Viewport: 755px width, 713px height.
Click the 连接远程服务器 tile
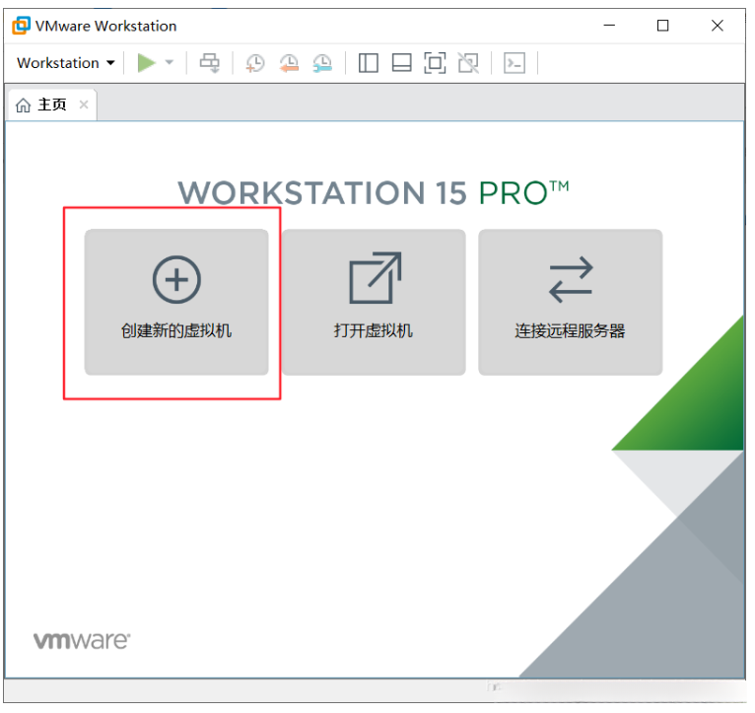(570, 302)
